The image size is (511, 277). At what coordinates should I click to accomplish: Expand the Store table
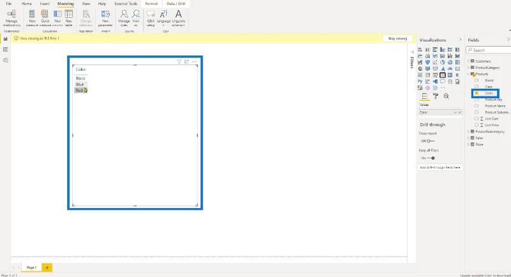tap(468, 144)
